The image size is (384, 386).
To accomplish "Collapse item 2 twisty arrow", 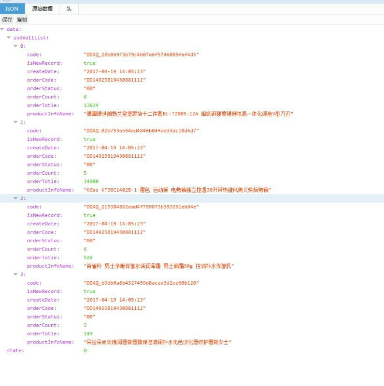I will (x=15, y=198).
